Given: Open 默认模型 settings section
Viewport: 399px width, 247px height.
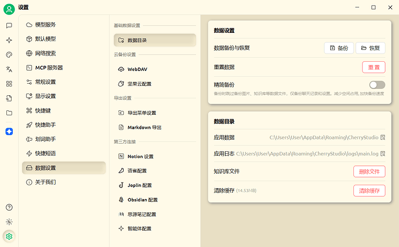Looking at the screenshot, I should (x=64, y=39).
